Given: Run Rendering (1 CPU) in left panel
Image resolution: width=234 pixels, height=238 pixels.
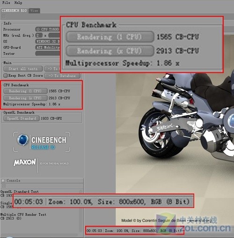Looking at the screenshot, I should pos(25,91).
